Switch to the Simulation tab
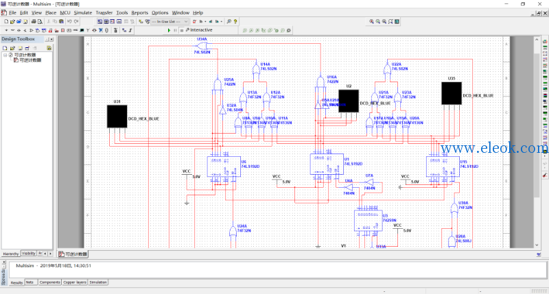549x294 pixels. click(98, 282)
